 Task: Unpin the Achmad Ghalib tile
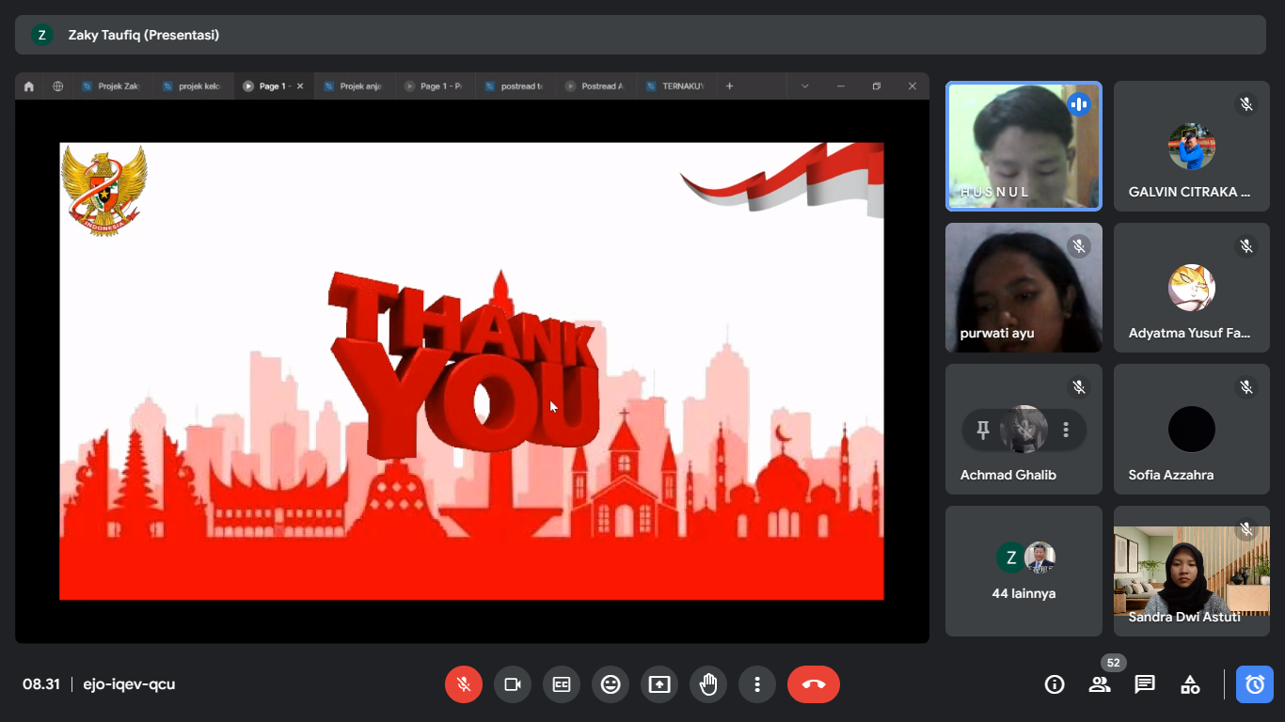tap(983, 430)
